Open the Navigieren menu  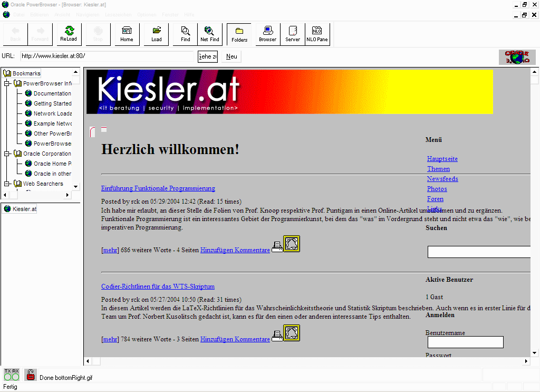(88, 15)
